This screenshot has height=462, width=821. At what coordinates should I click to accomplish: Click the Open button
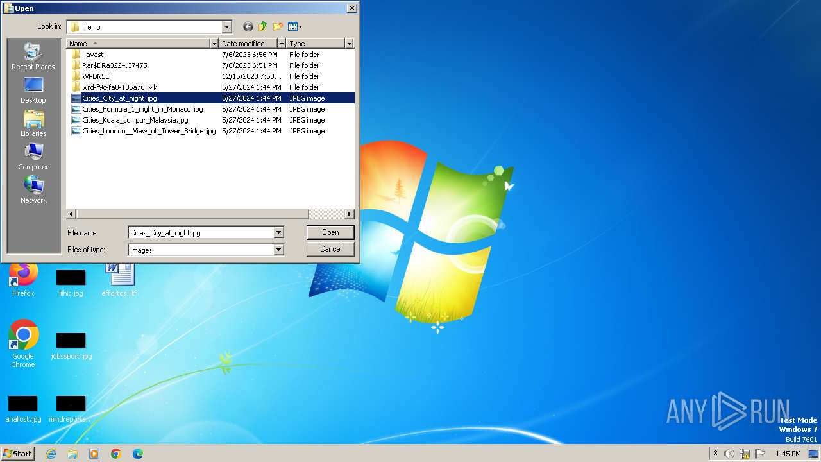330,232
